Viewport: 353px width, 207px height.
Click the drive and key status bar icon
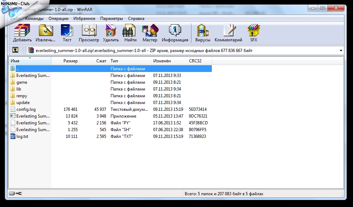(x=15, y=193)
